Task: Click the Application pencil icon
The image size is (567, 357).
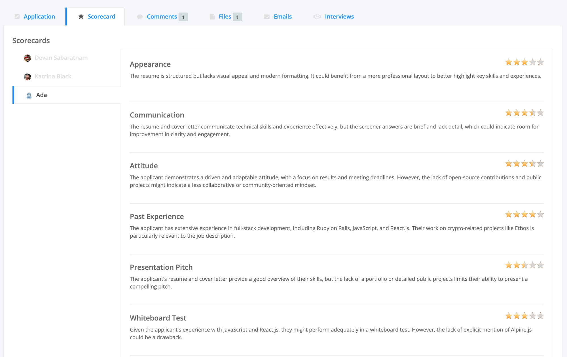Action: click(x=17, y=16)
